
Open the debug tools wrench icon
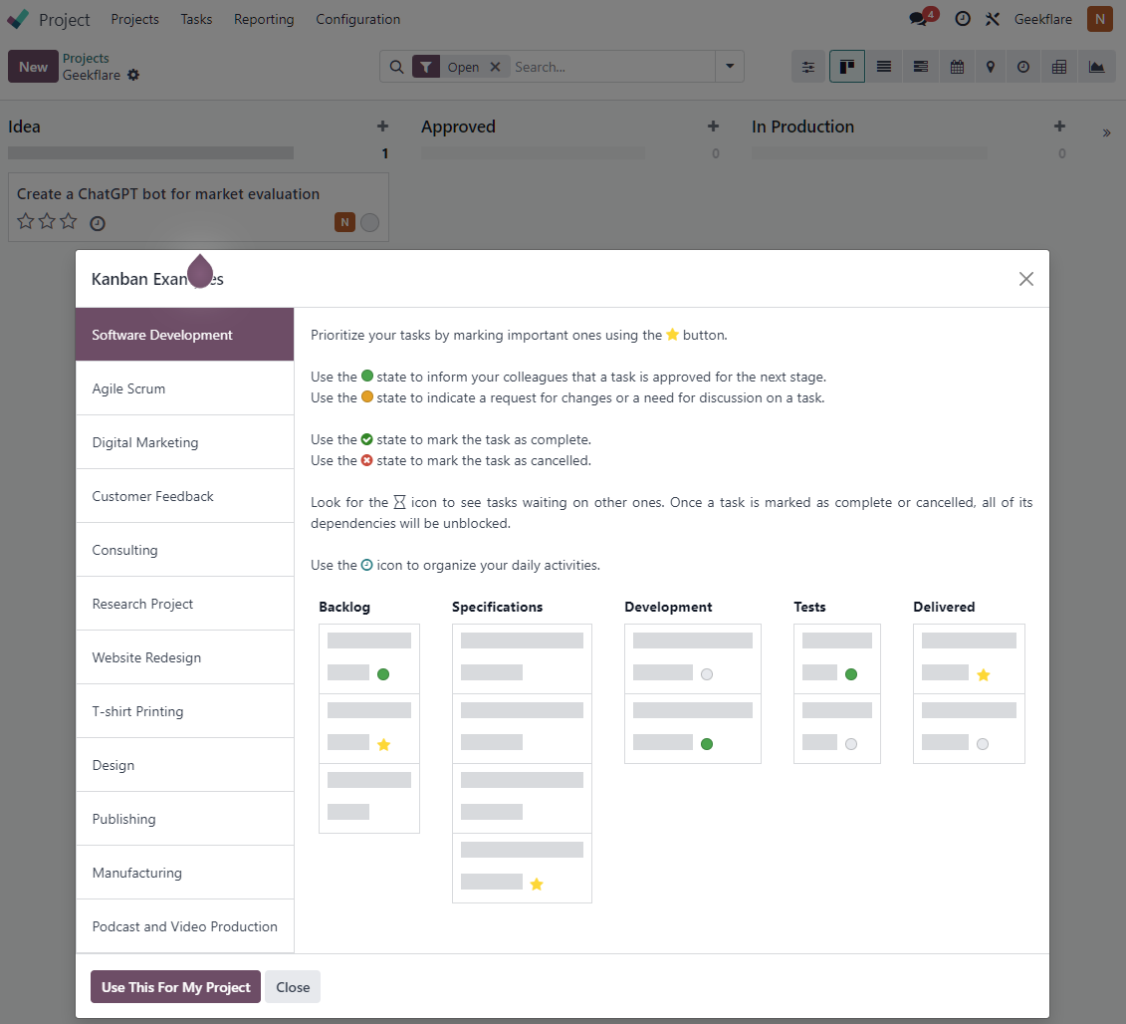tap(993, 19)
